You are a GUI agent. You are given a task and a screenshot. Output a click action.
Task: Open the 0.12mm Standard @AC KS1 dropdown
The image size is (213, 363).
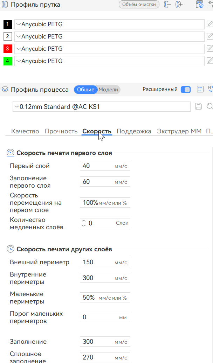(x=102, y=106)
